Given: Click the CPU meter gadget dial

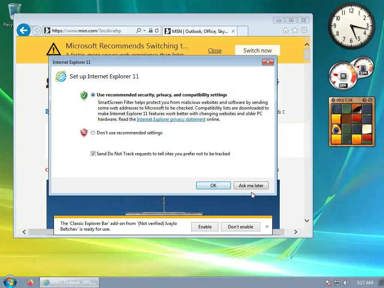Looking at the screenshot, I should point(343,76).
